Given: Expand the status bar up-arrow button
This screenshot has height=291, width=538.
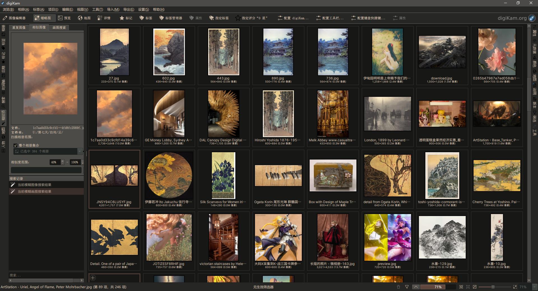Looking at the screenshot, I should [416, 287].
